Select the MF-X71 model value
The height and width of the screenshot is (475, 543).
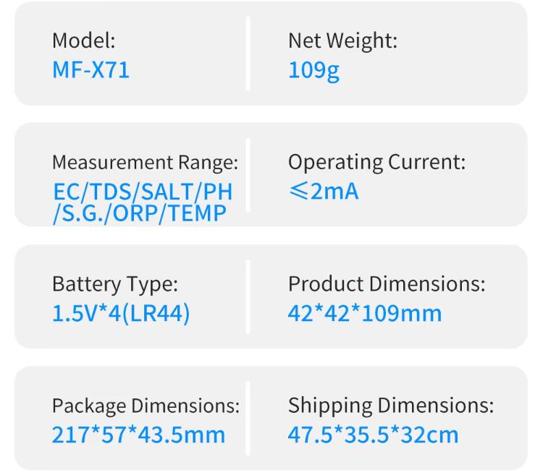click(x=91, y=70)
